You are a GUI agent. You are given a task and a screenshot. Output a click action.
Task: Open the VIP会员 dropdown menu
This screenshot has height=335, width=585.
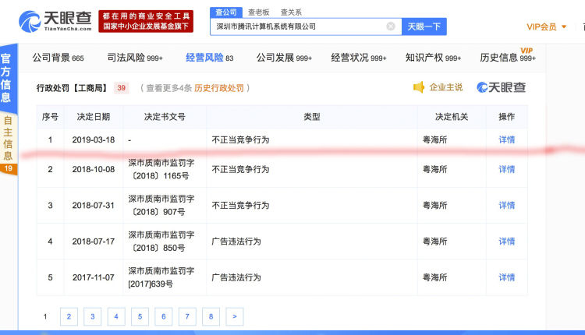tap(546, 26)
